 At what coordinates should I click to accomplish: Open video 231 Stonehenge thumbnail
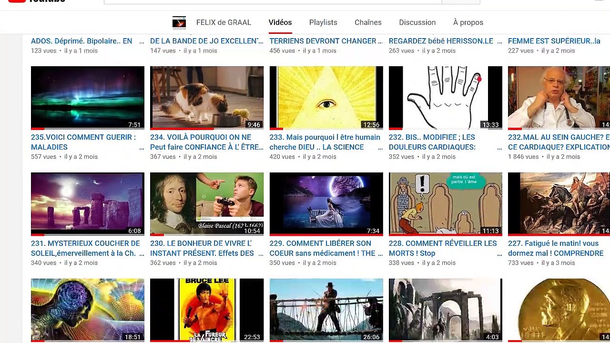88,204
